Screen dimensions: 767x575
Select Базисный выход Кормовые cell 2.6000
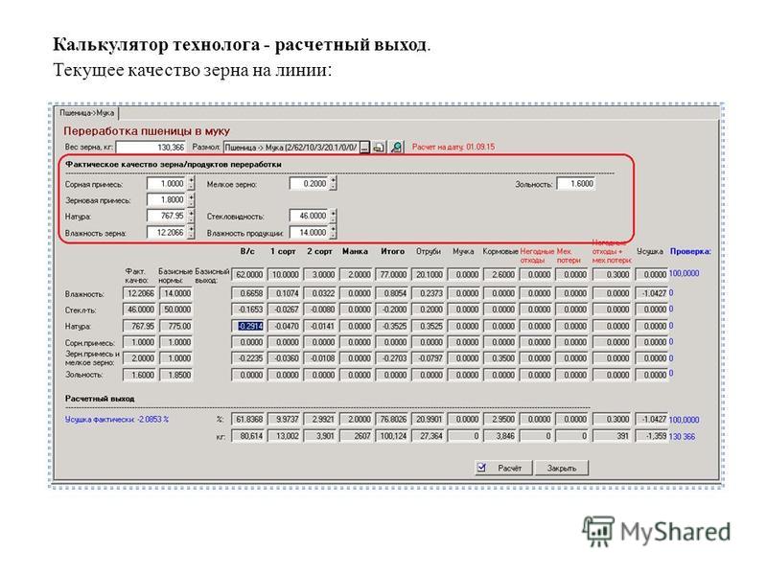[500, 275]
